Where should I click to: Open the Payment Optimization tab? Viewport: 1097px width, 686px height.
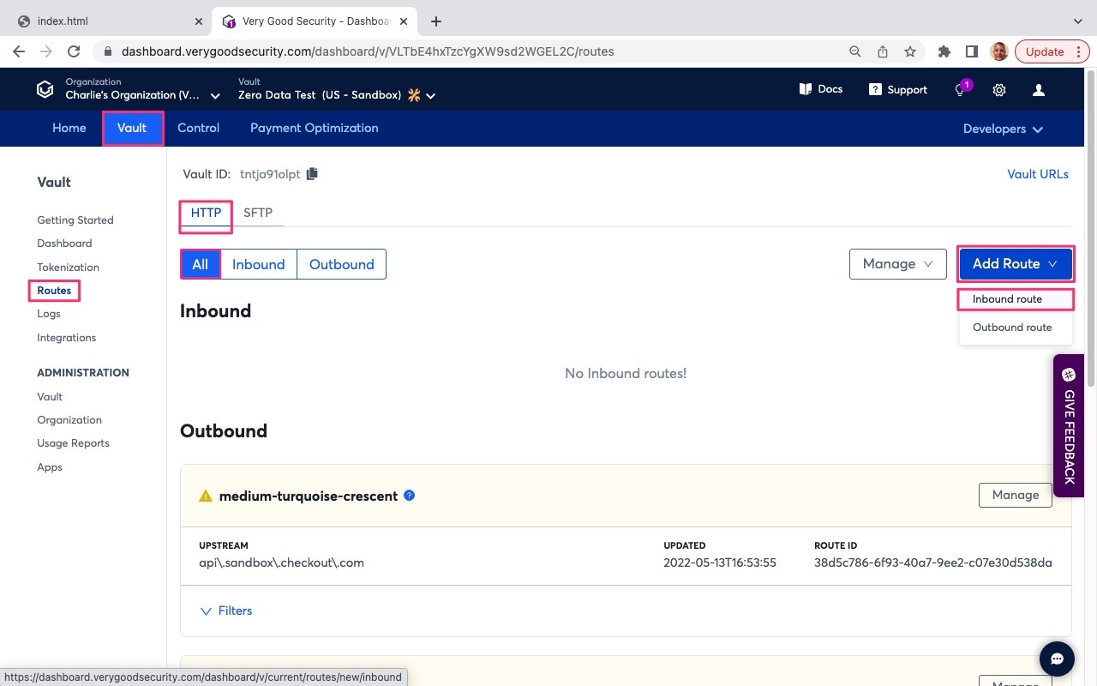[315, 128]
